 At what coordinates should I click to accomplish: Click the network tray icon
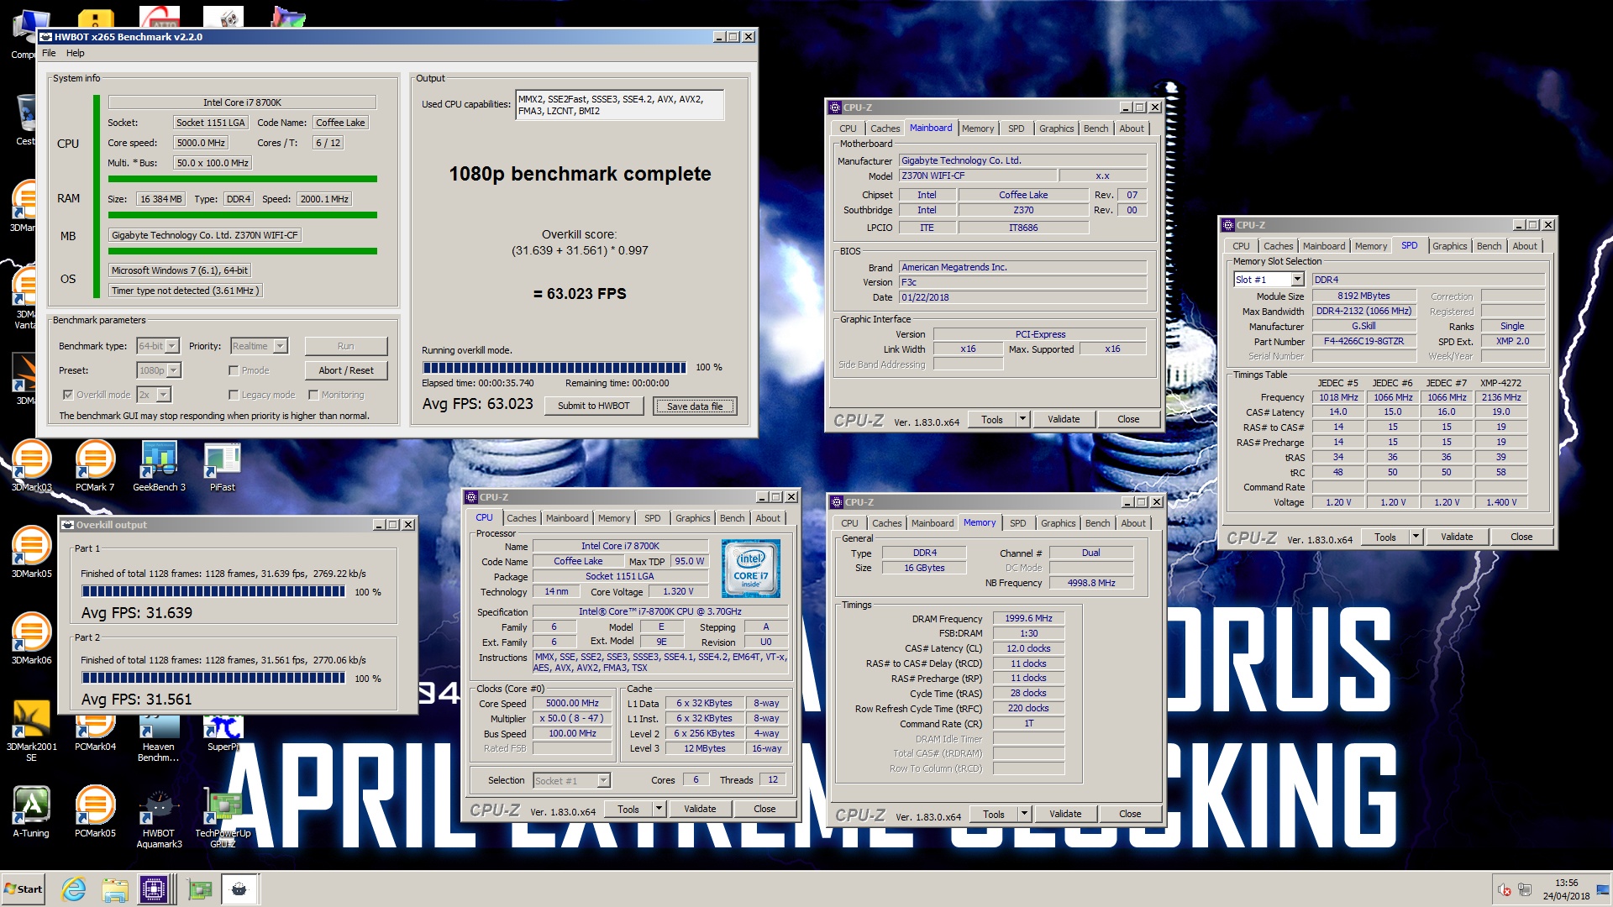[x=1525, y=890]
